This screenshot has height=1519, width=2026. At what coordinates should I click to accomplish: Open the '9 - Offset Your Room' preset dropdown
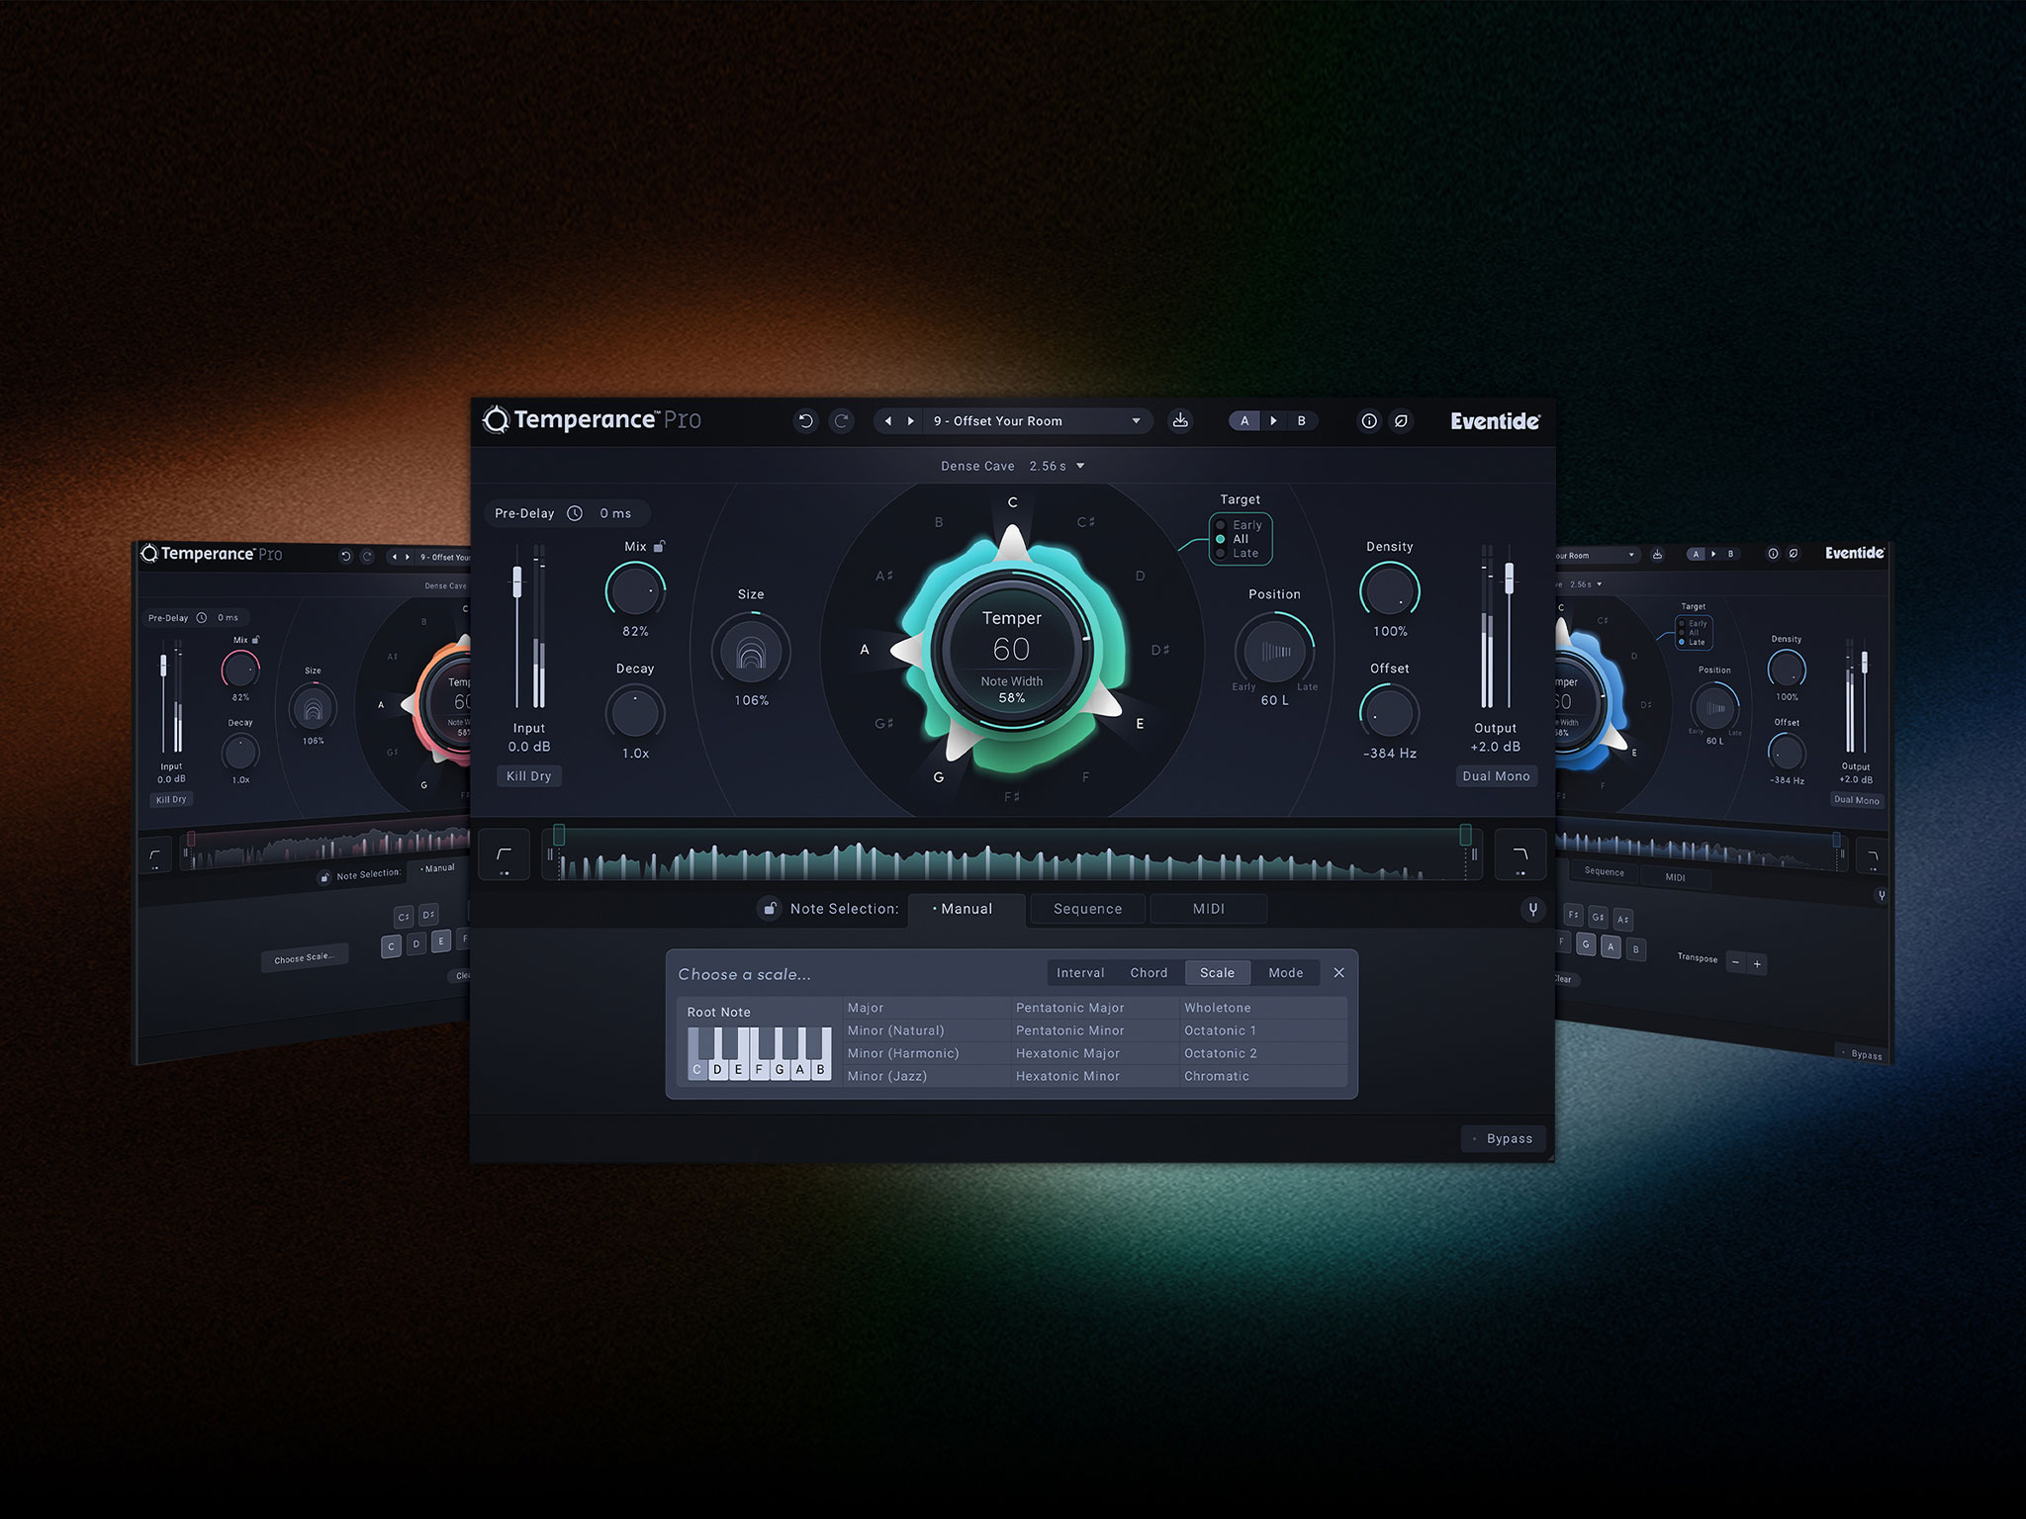1037,421
